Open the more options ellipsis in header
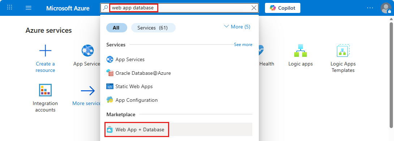Screen dimensions: 394x141 (x=370, y=8)
